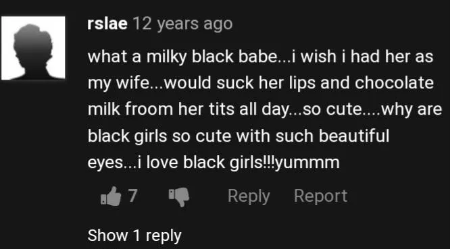The width and height of the screenshot is (450, 249).
Task: Click the Reply link beside thumbs down
Action: coord(249,197)
